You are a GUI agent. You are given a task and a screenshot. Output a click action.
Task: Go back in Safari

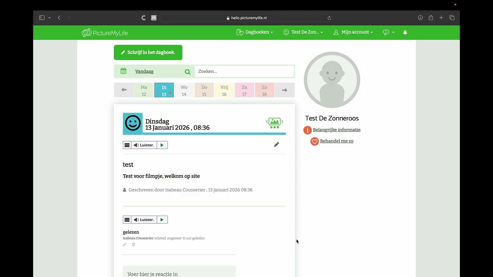(x=59, y=18)
